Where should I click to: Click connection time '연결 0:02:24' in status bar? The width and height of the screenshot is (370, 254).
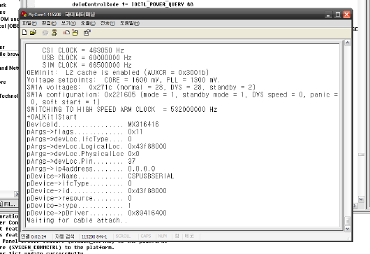(x=34, y=237)
